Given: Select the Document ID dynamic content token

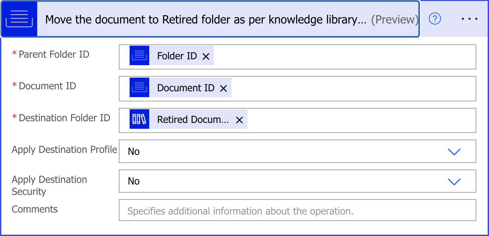Looking at the screenshot, I should tap(186, 88).
